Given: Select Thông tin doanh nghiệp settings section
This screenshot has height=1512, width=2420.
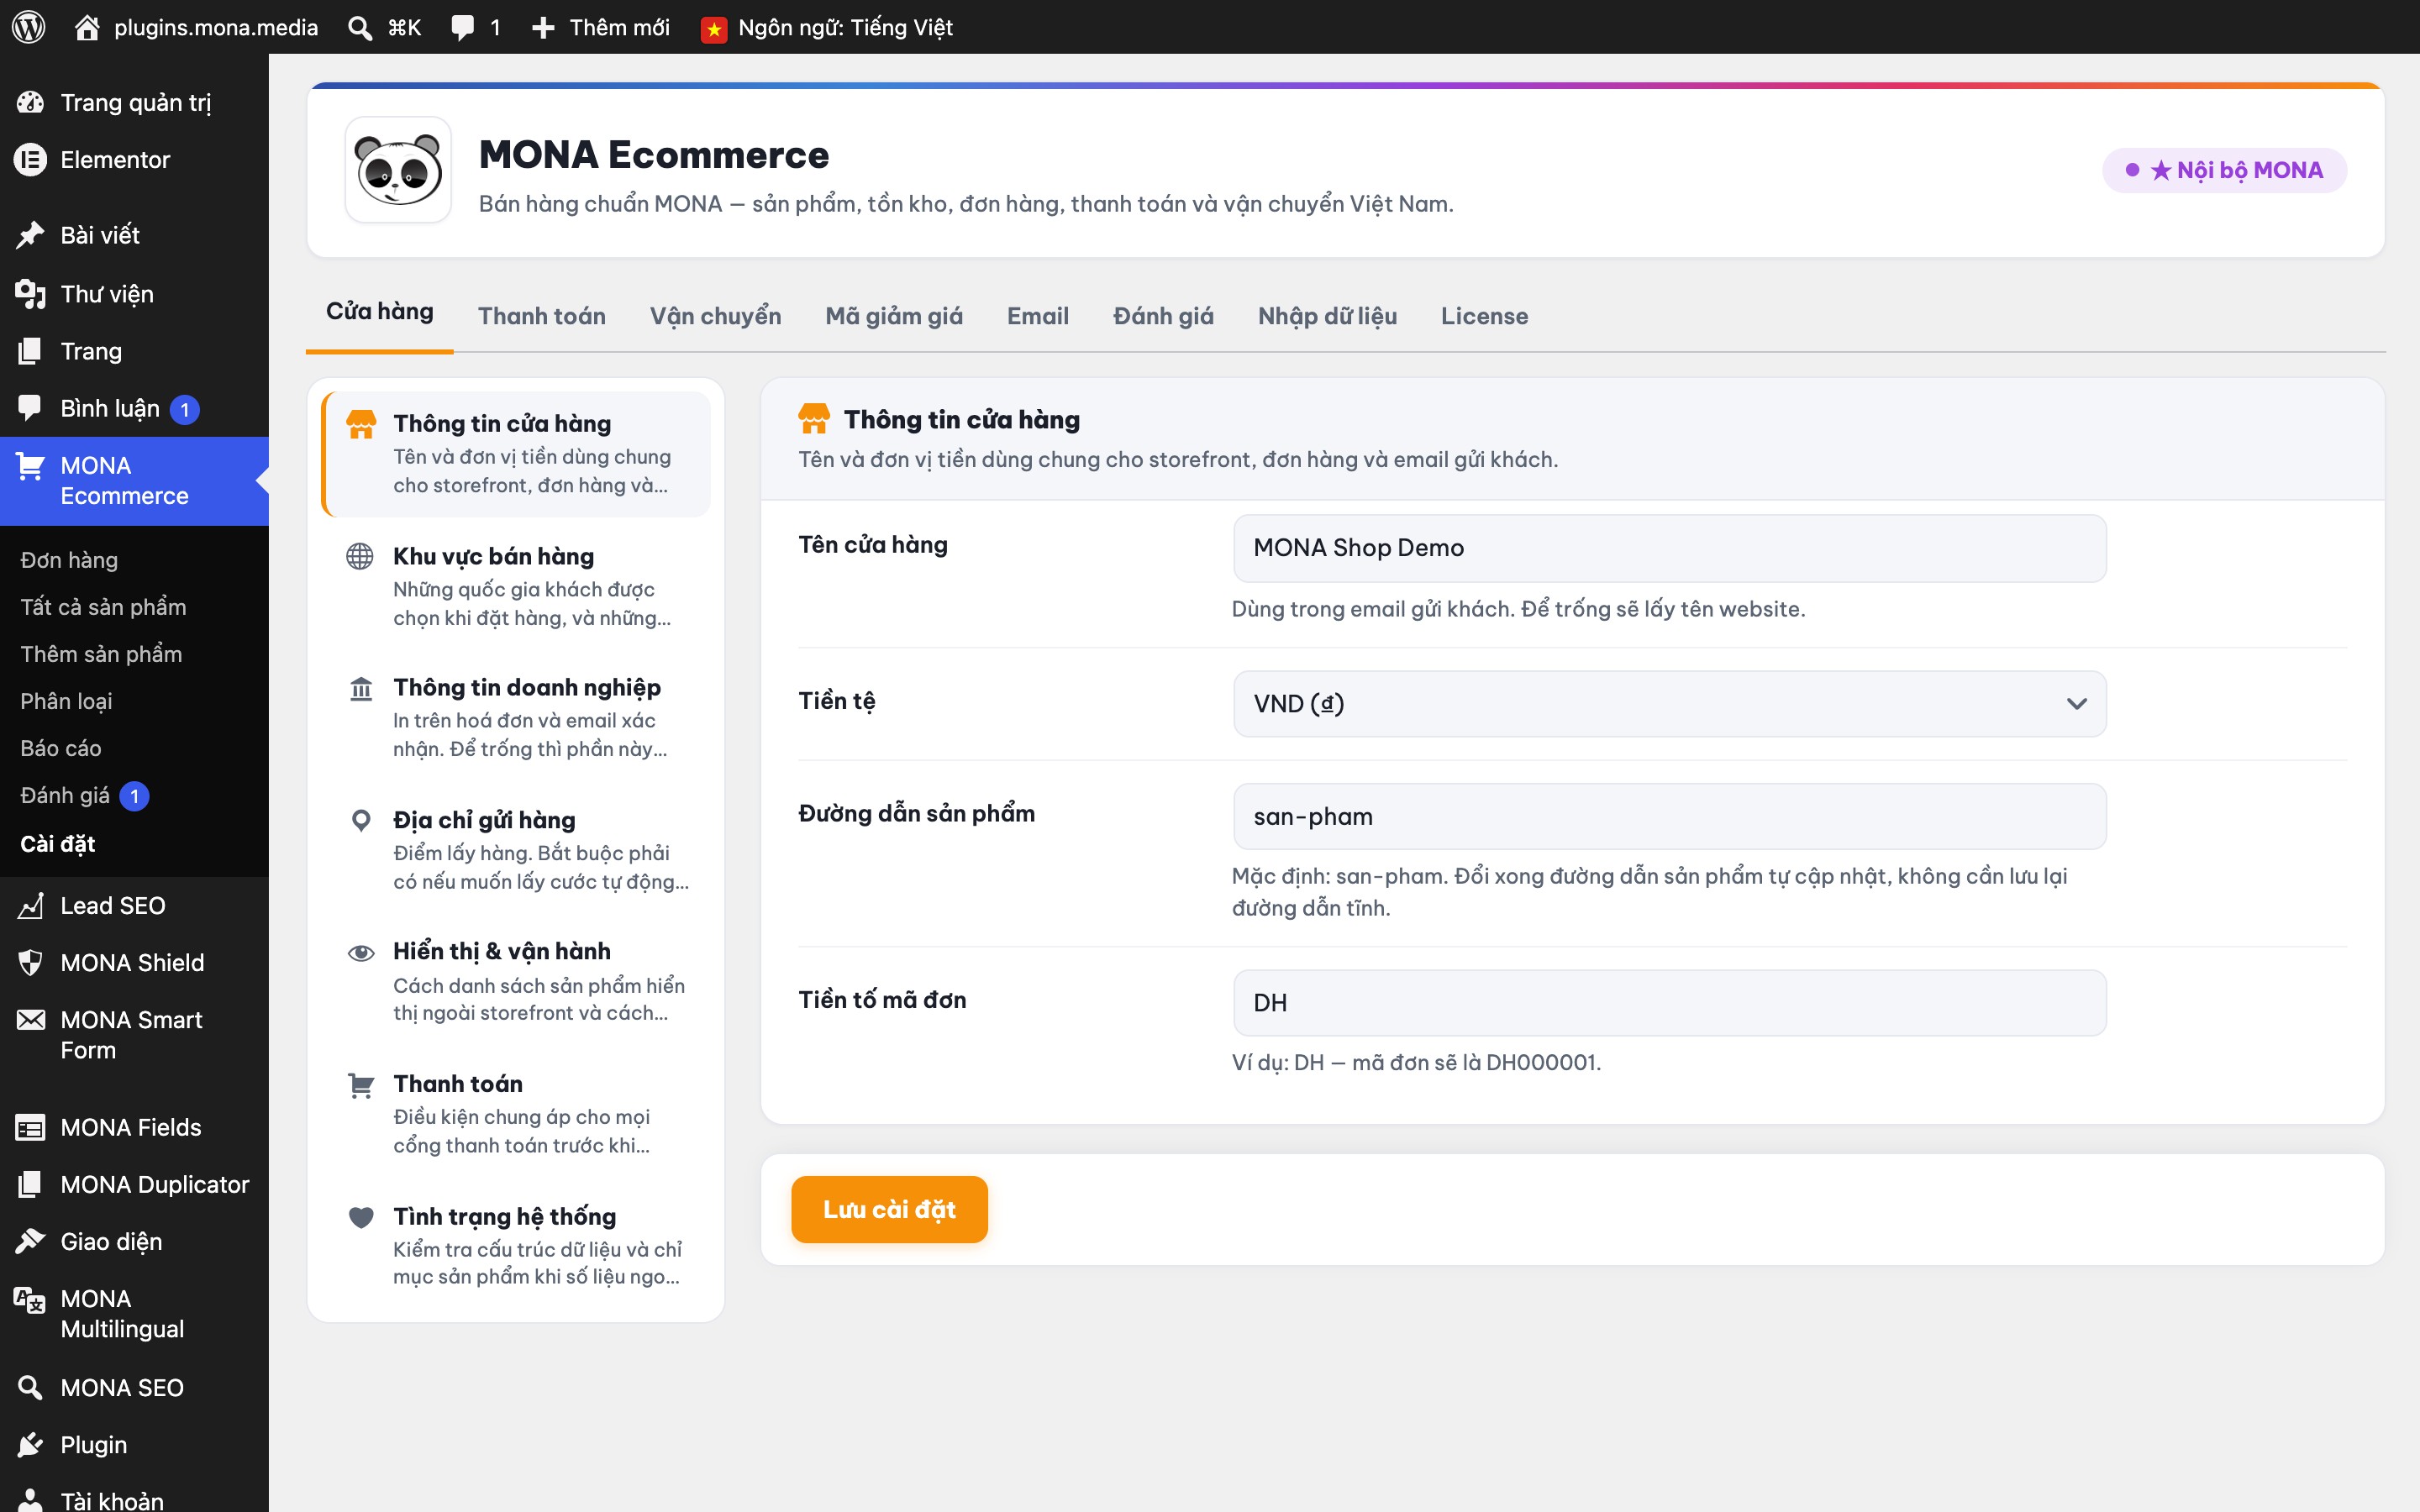Looking at the screenshot, I should pyautogui.click(x=516, y=718).
